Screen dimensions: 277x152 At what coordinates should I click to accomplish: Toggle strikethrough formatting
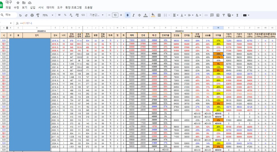click(x=139, y=15)
